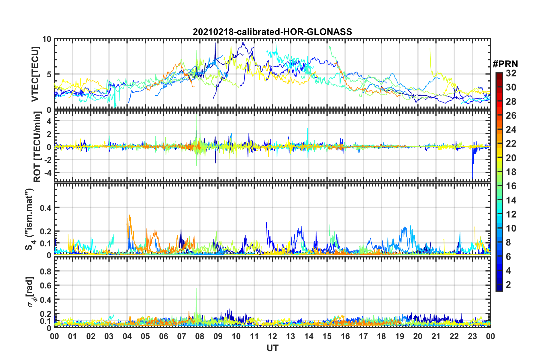Click the dark blue bottom of PRN colorbar
545x364 pixels.
point(499,288)
